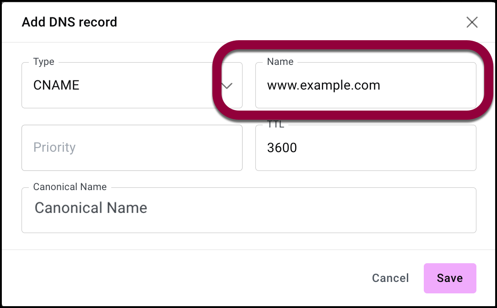Close the Add DNS record dialog
The image size is (497, 308).
tap(472, 22)
